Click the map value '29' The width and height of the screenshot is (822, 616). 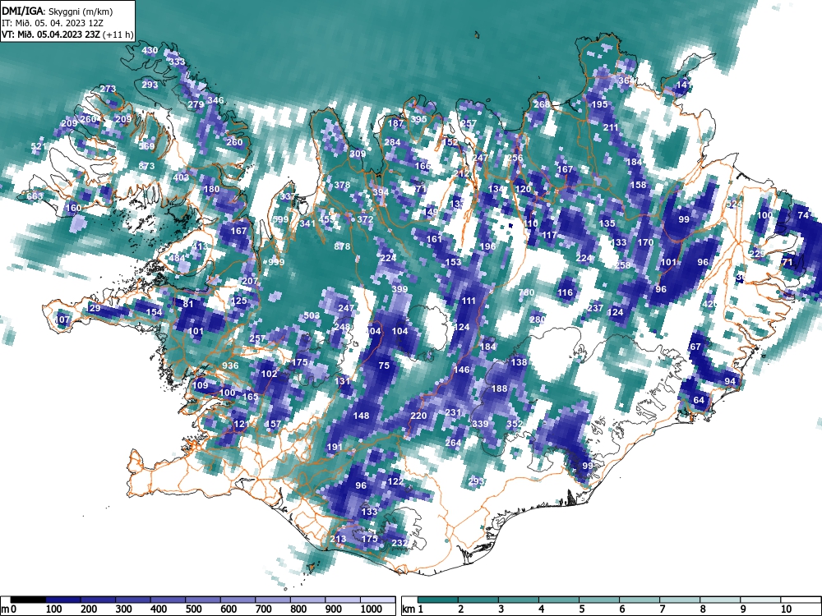95,308
